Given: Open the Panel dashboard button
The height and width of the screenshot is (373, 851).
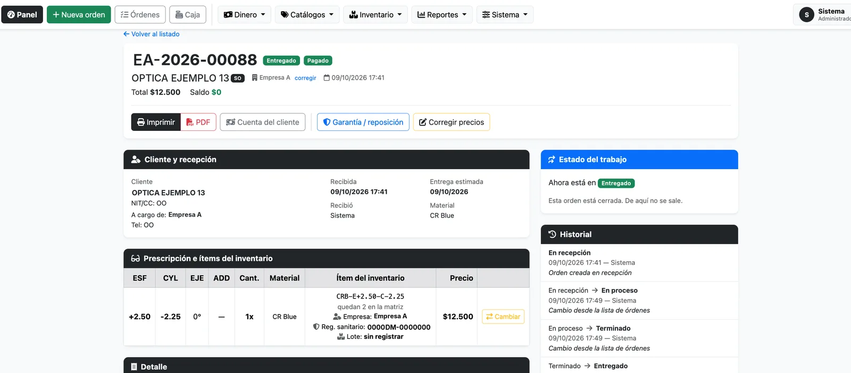Looking at the screenshot, I should pos(22,14).
